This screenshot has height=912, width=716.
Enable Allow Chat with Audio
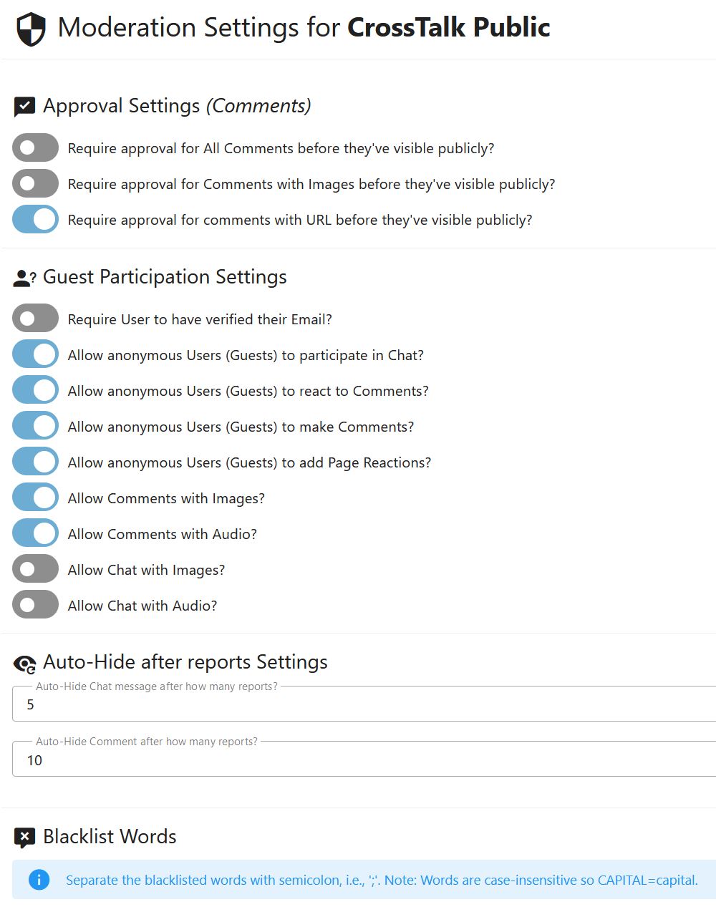coord(35,604)
